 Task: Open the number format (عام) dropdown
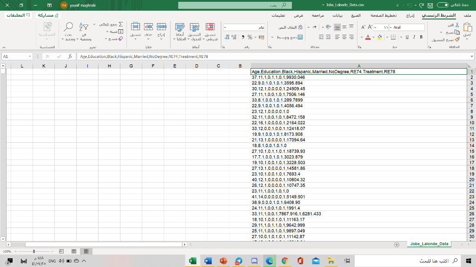[x=225, y=27]
